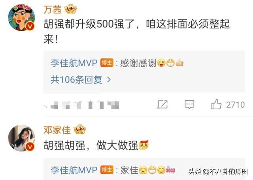253x180 pixels.
Task: Tap the share icon under 万茜's comment
Action: coord(162,105)
